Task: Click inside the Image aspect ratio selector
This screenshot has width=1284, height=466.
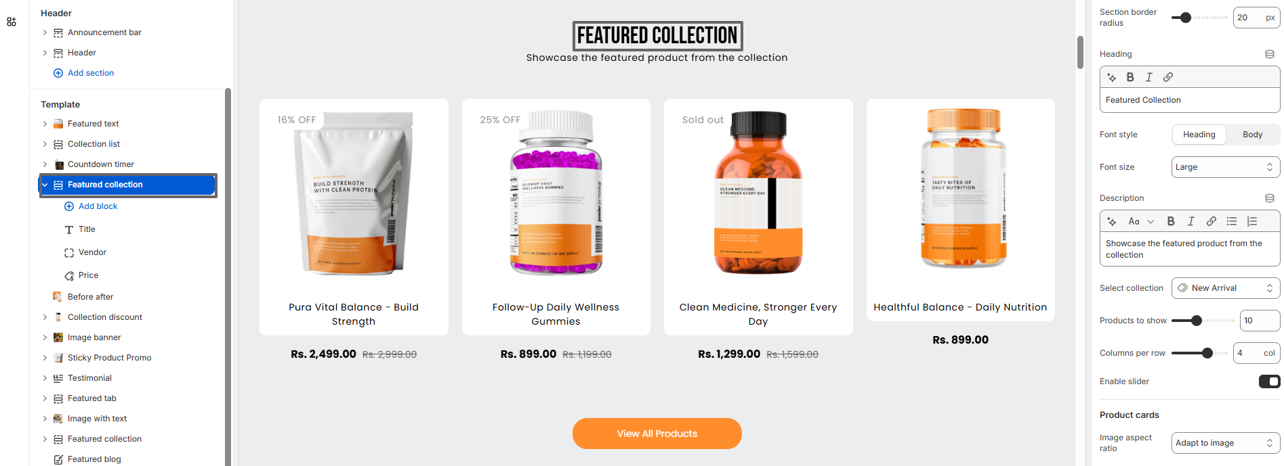Action: (x=1225, y=443)
